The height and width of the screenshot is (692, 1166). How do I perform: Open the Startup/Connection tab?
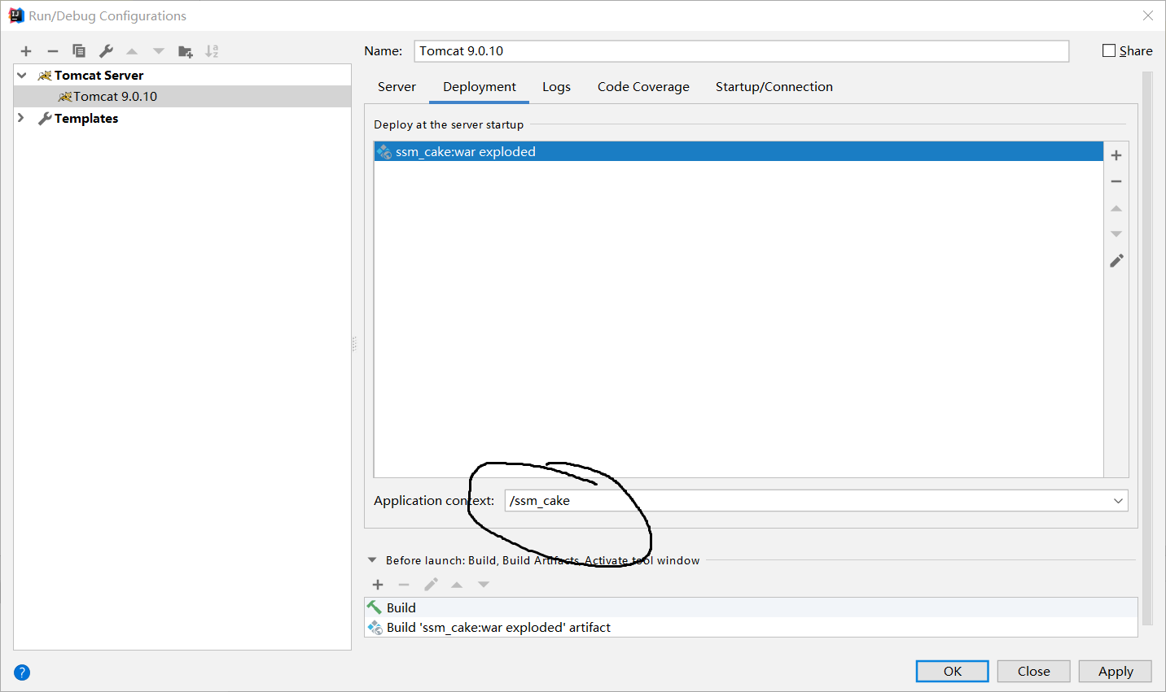tap(774, 87)
